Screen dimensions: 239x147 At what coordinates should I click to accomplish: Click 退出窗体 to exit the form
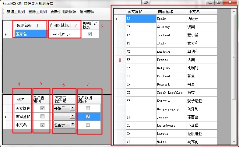(x=87, y=12)
